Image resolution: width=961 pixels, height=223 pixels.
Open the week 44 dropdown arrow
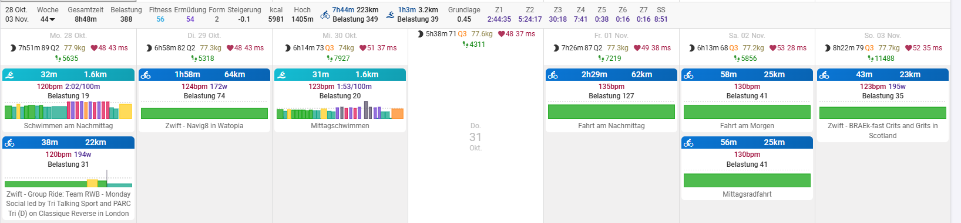52,19
